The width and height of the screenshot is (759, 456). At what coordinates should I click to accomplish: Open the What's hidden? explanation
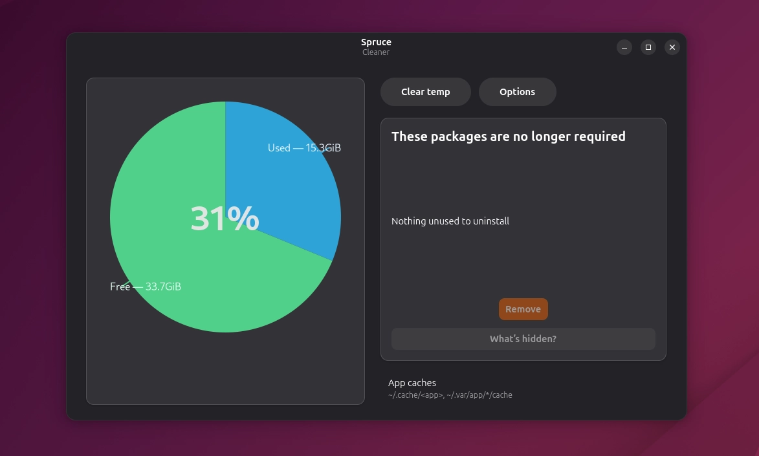coord(523,339)
